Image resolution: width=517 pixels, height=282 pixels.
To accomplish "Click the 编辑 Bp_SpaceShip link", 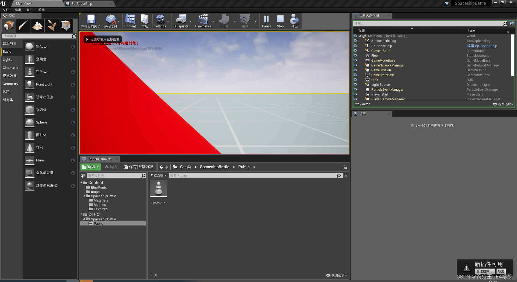I will [482, 46].
